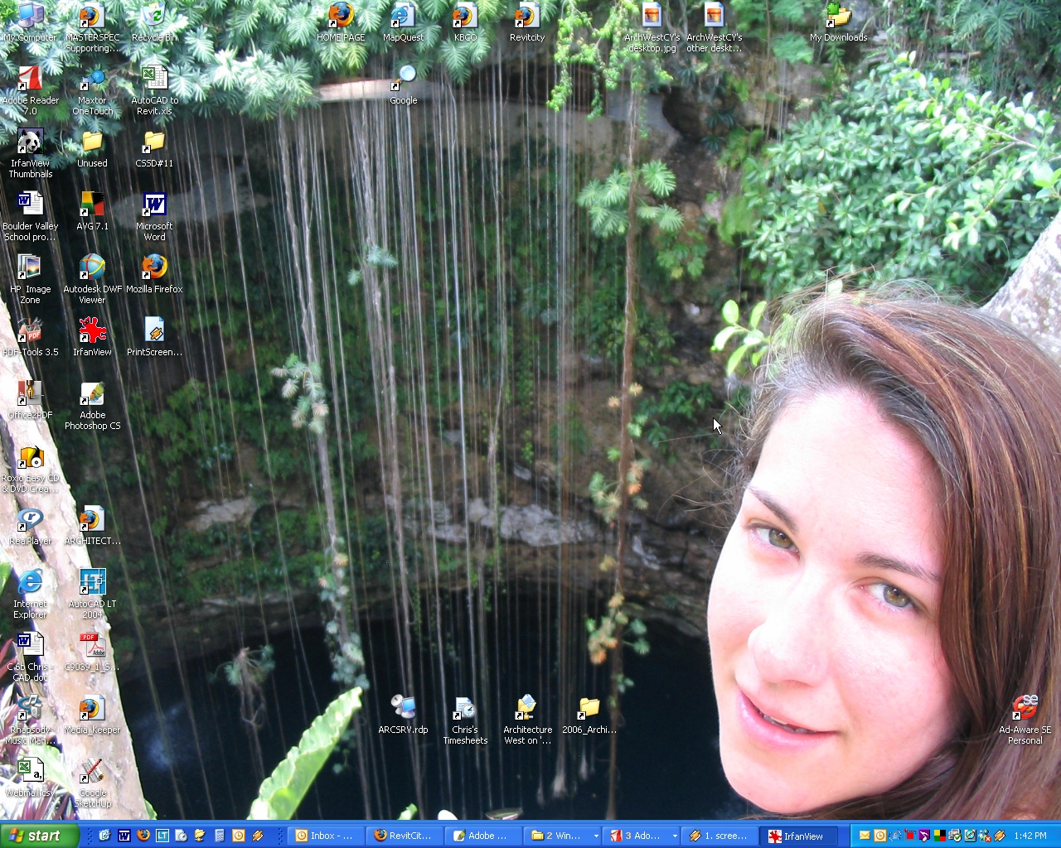Viewport: 1061px width, 848px height.
Task: Open Adobe Photoshop CS desktop icon
Action: pos(92,395)
